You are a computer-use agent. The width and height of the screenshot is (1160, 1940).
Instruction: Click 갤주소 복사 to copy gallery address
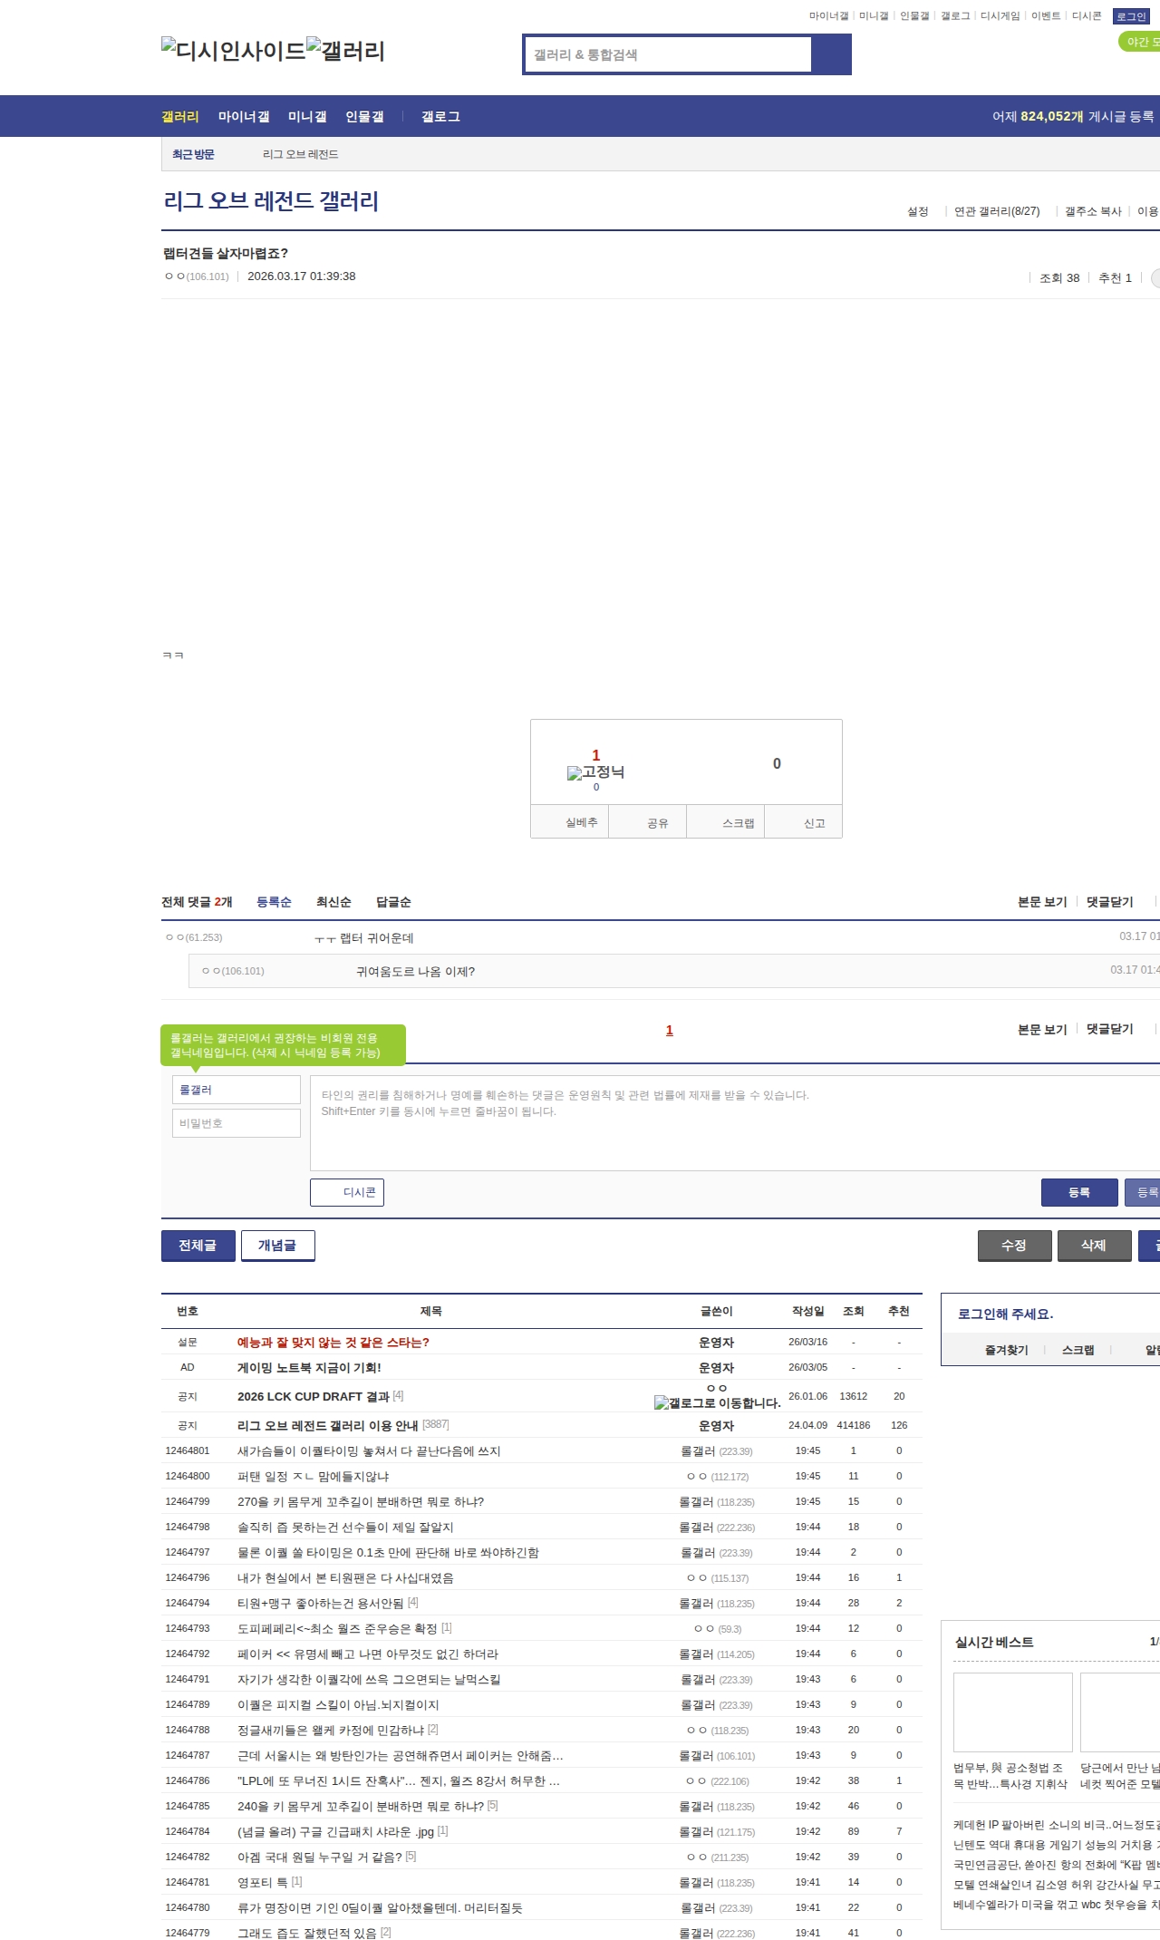click(1093, 211)
